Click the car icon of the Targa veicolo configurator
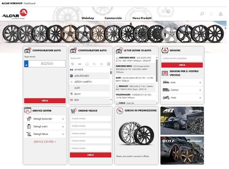229x169 pixels. pos(28,50)
